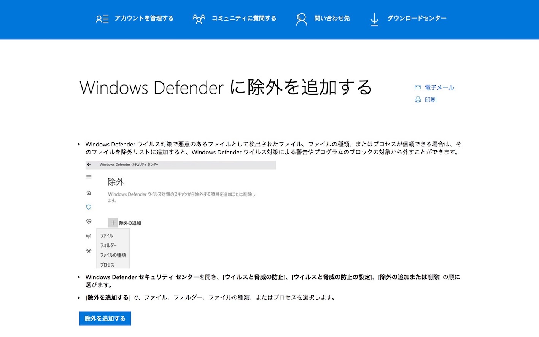Pick プロセス from the exclusion menu
The width and height of the screenshot is (539, 337).
[x=107, y=265]
